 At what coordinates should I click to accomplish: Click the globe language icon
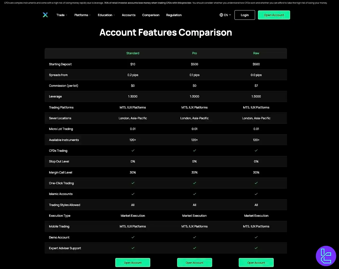221,15
